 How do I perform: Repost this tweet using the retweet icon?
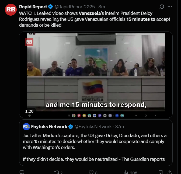click(57, 172)
